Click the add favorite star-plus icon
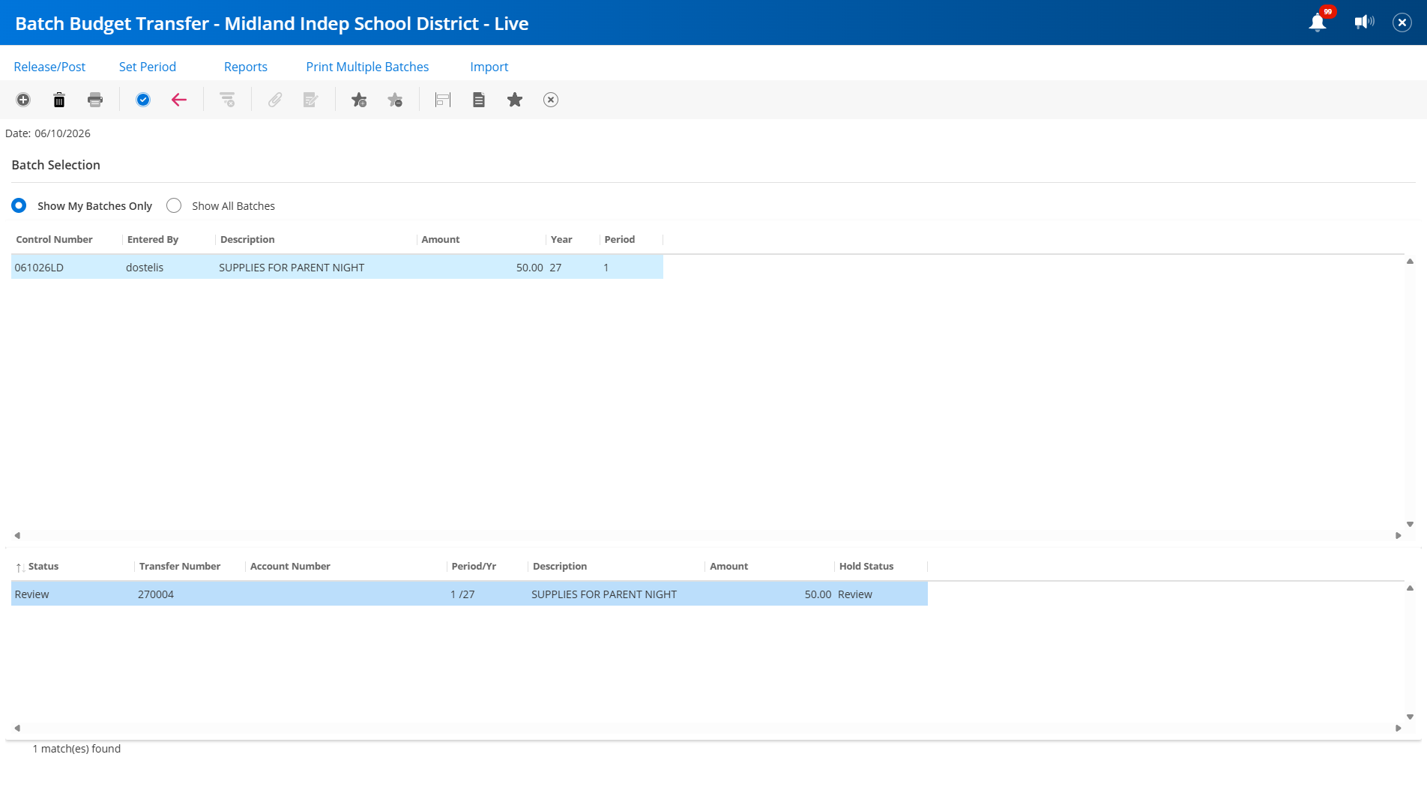This screenshot has width=1427, height=808. (359, 100)
